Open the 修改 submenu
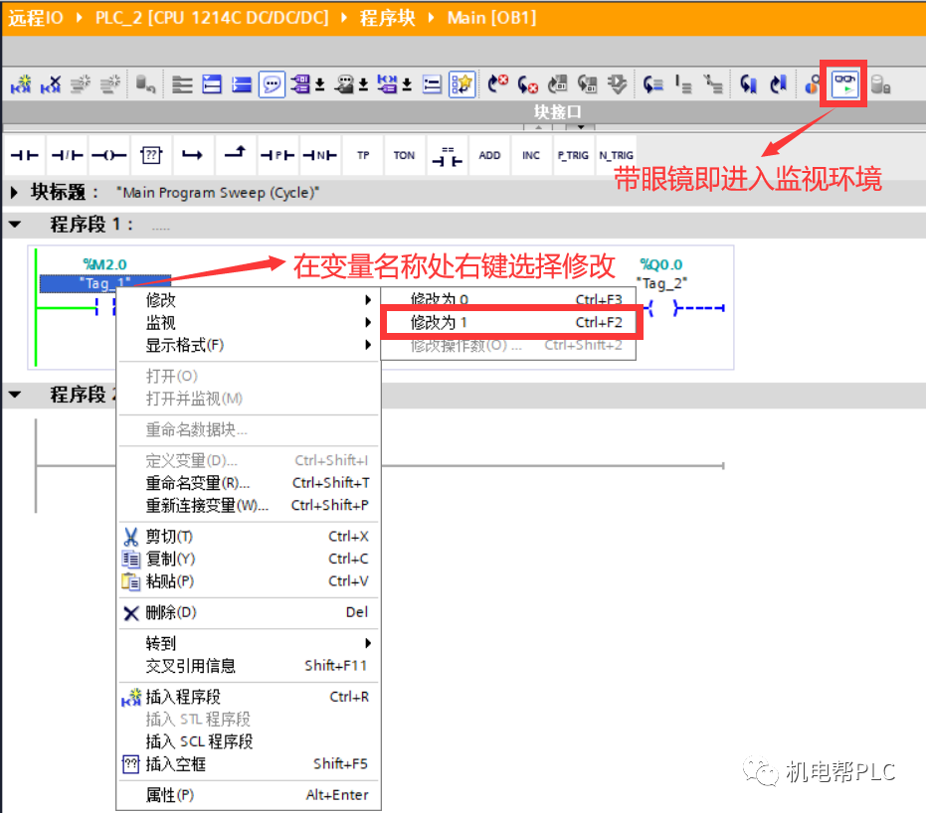926x813 pixels. click(x=249, y=300)
